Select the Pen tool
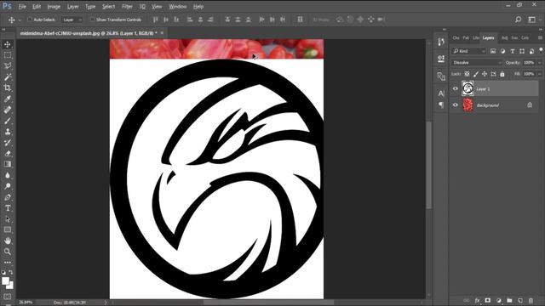This screenshot has width=545, height=306. pos(8,197)
